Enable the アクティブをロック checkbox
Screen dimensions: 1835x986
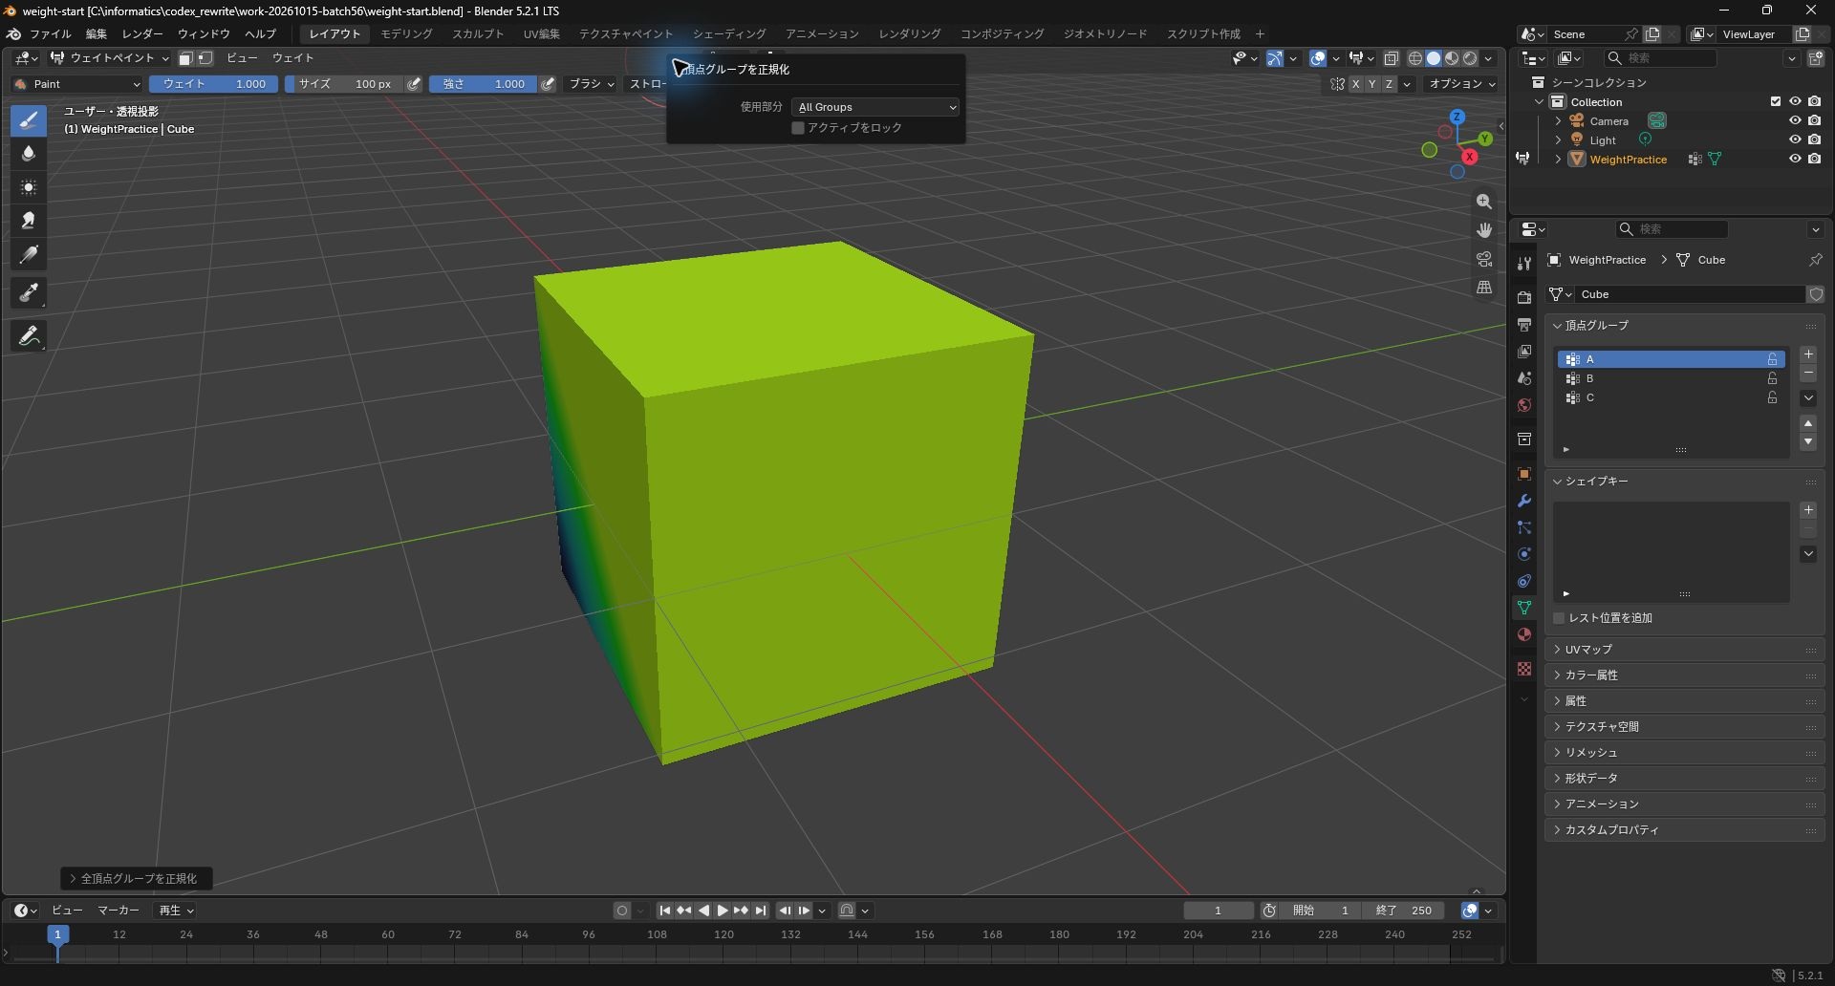pos(798,128)
